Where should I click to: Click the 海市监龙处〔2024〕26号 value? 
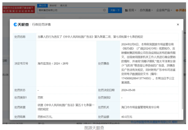(53, 63)
